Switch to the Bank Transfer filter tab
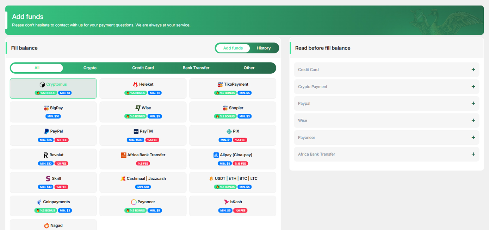489x230 pixels. 196,68
